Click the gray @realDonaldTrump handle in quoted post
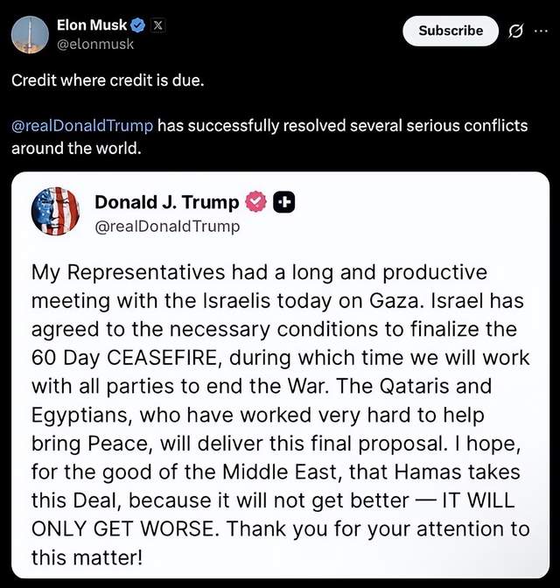This screenshot has width=560, height=588. point(166,227)
